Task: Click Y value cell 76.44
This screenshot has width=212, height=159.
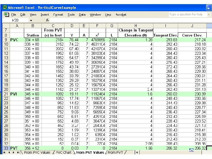Action: point(72,40)
